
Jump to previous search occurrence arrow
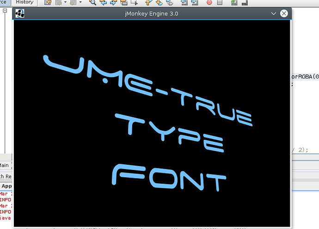pos(104,2)
